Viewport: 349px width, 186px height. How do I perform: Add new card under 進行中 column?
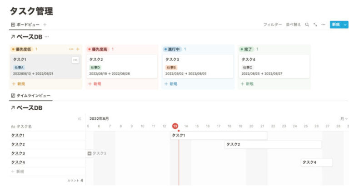[170, 84]
